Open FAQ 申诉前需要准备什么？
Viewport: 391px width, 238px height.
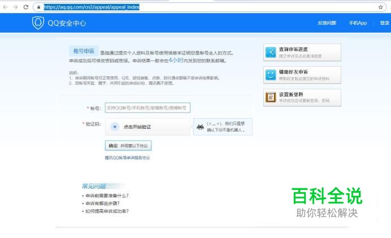107,196
